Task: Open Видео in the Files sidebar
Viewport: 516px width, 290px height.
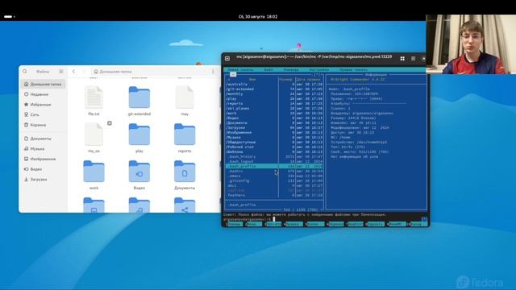Action: click(43, 169)
